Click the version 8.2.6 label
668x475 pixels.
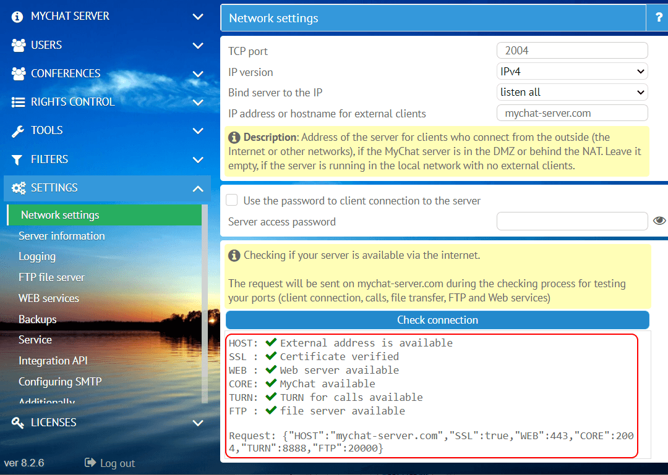tap(24, 463)
